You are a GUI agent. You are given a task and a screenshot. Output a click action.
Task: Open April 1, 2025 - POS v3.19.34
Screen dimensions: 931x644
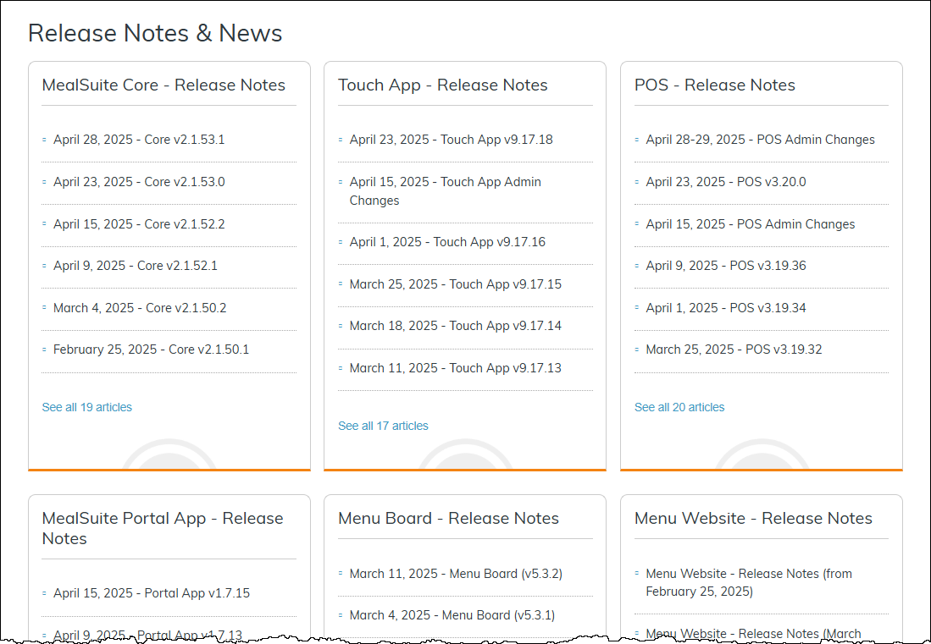[725, 308]
